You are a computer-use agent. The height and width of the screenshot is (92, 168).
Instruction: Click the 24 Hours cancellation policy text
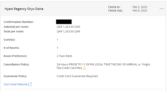[x=103, y=66]
